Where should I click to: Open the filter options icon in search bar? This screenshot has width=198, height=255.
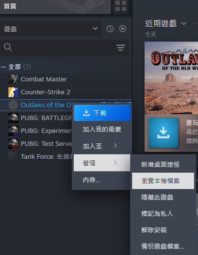[x=121, y=48]
